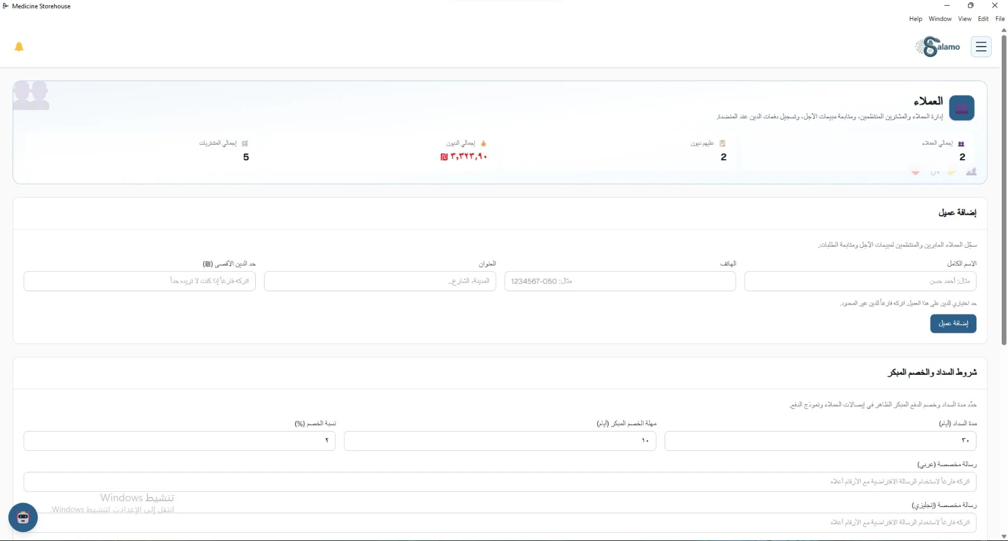Click the Salamo logo

pyautogui.click(x=937, y=47)
